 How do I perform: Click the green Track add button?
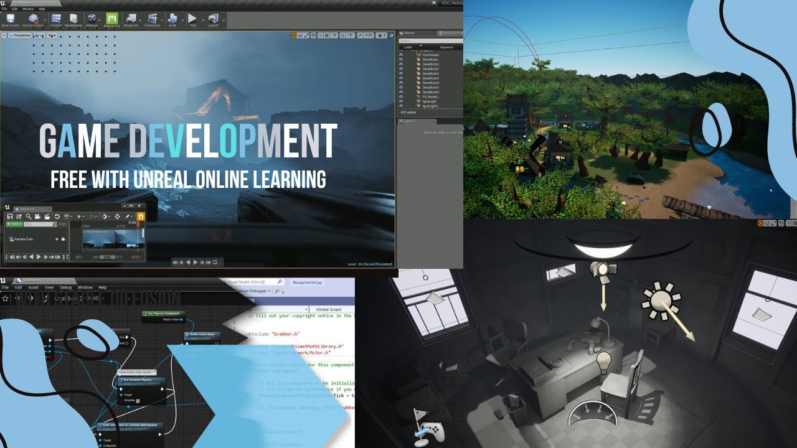pyautogui.click(x=14, y=224)
